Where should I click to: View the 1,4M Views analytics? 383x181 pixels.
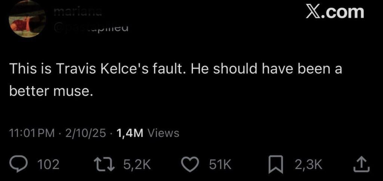point(148,133)
